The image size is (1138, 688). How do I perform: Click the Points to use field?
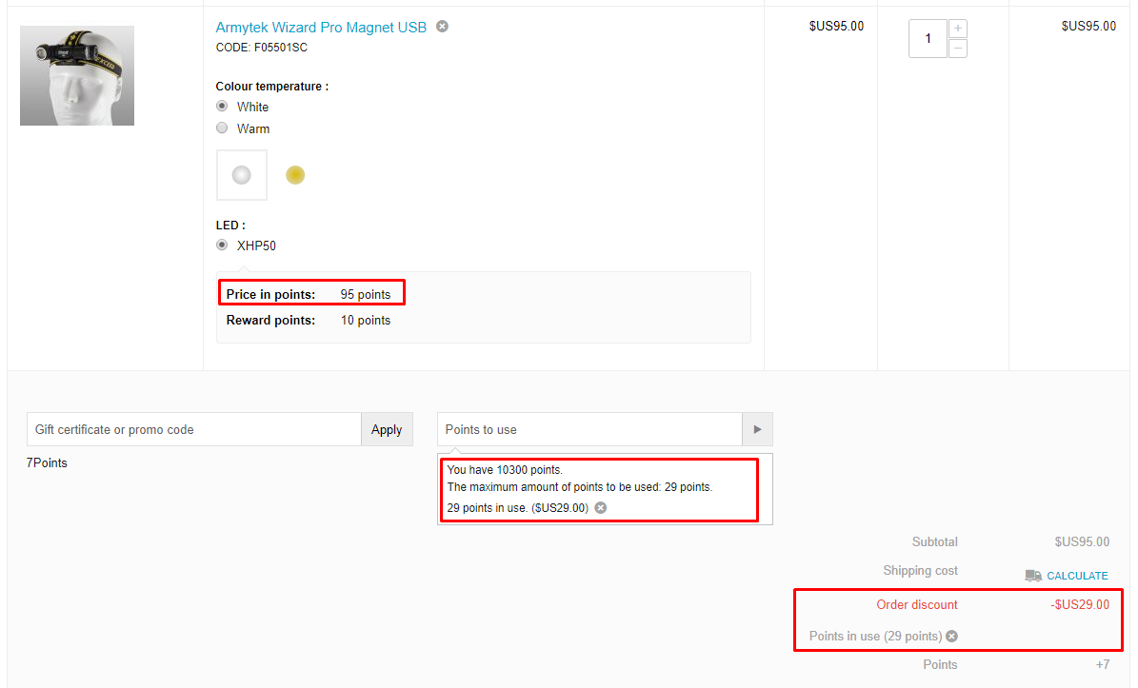coord(589,429)
